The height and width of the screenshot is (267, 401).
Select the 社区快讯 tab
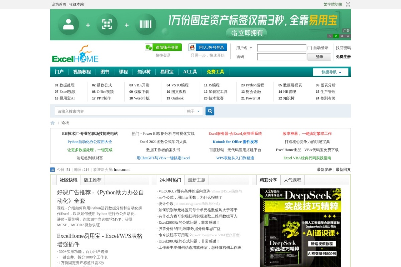69,180
